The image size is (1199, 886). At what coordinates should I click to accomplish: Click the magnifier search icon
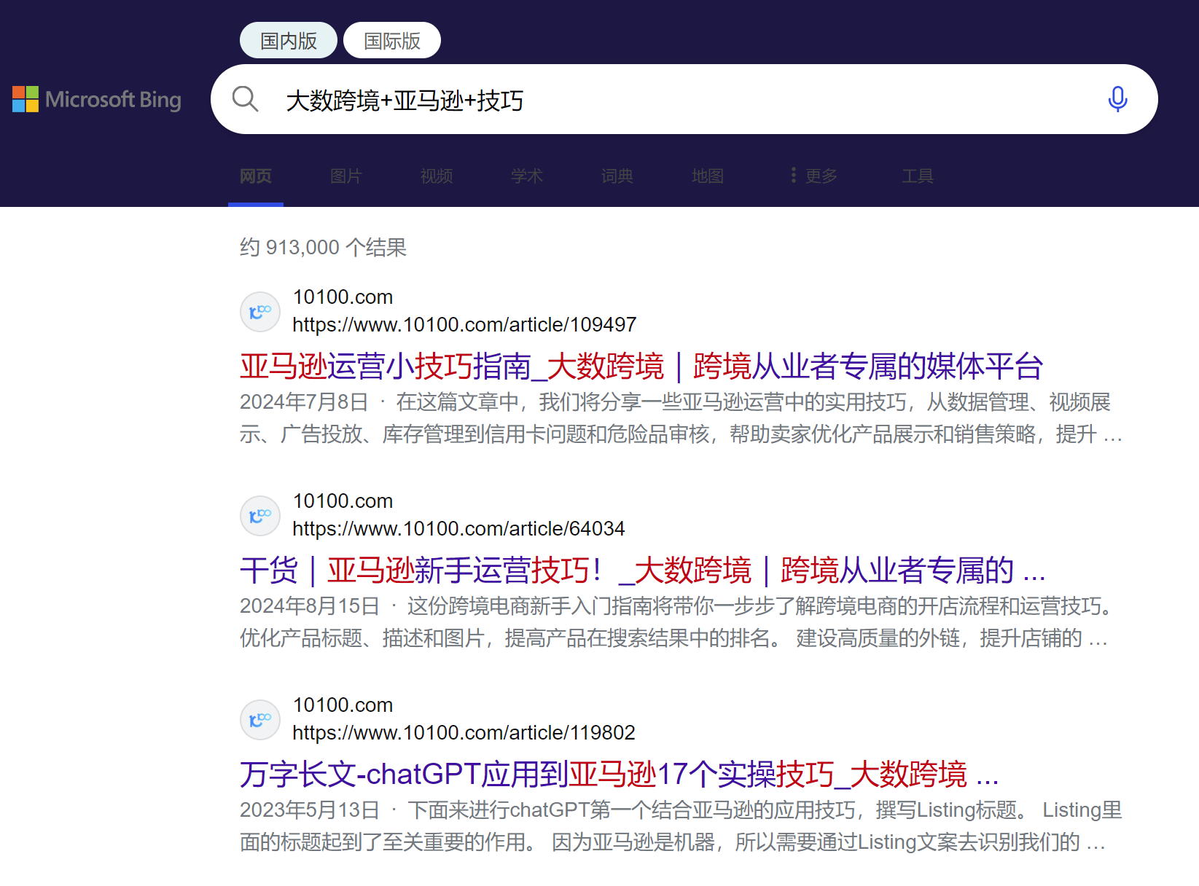[246, 99]
